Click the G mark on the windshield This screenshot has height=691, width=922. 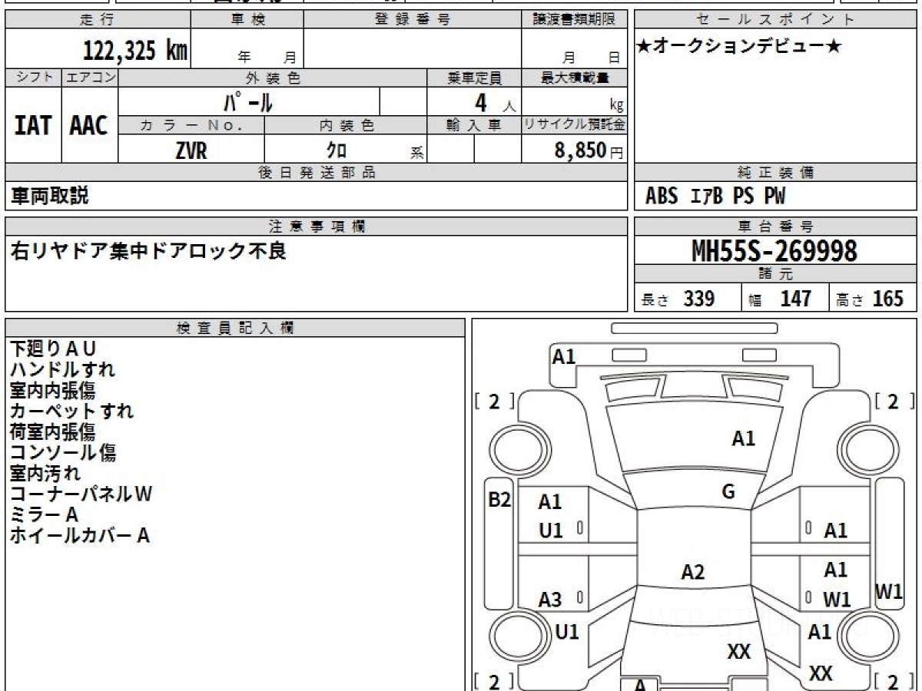coord(728,493)
